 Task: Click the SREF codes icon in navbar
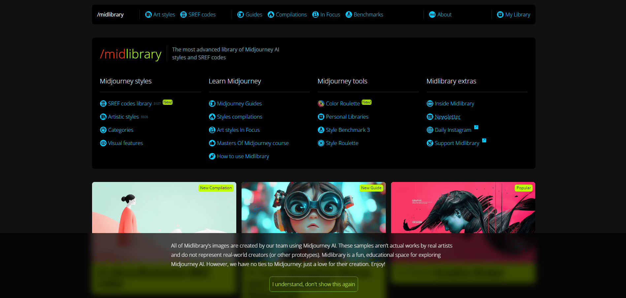click(183, 15)
